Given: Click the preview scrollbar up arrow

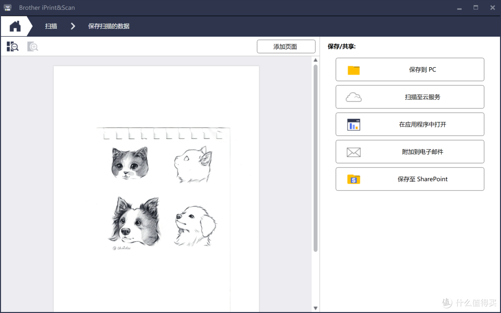Looking at the screenshot, I should 316,60.
